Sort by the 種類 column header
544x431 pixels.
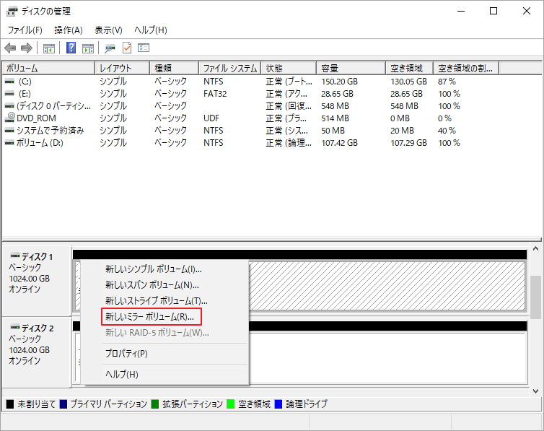(174, 68)
